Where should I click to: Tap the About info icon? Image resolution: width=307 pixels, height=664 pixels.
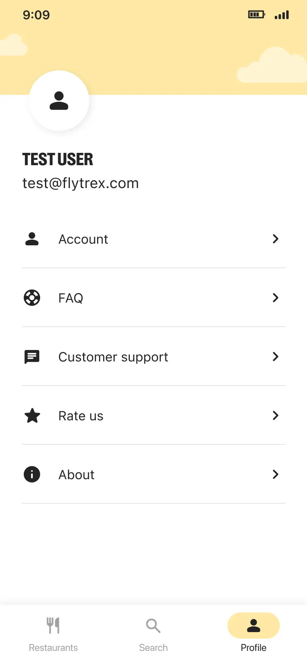pyautogui.click(x=32, y=474)
